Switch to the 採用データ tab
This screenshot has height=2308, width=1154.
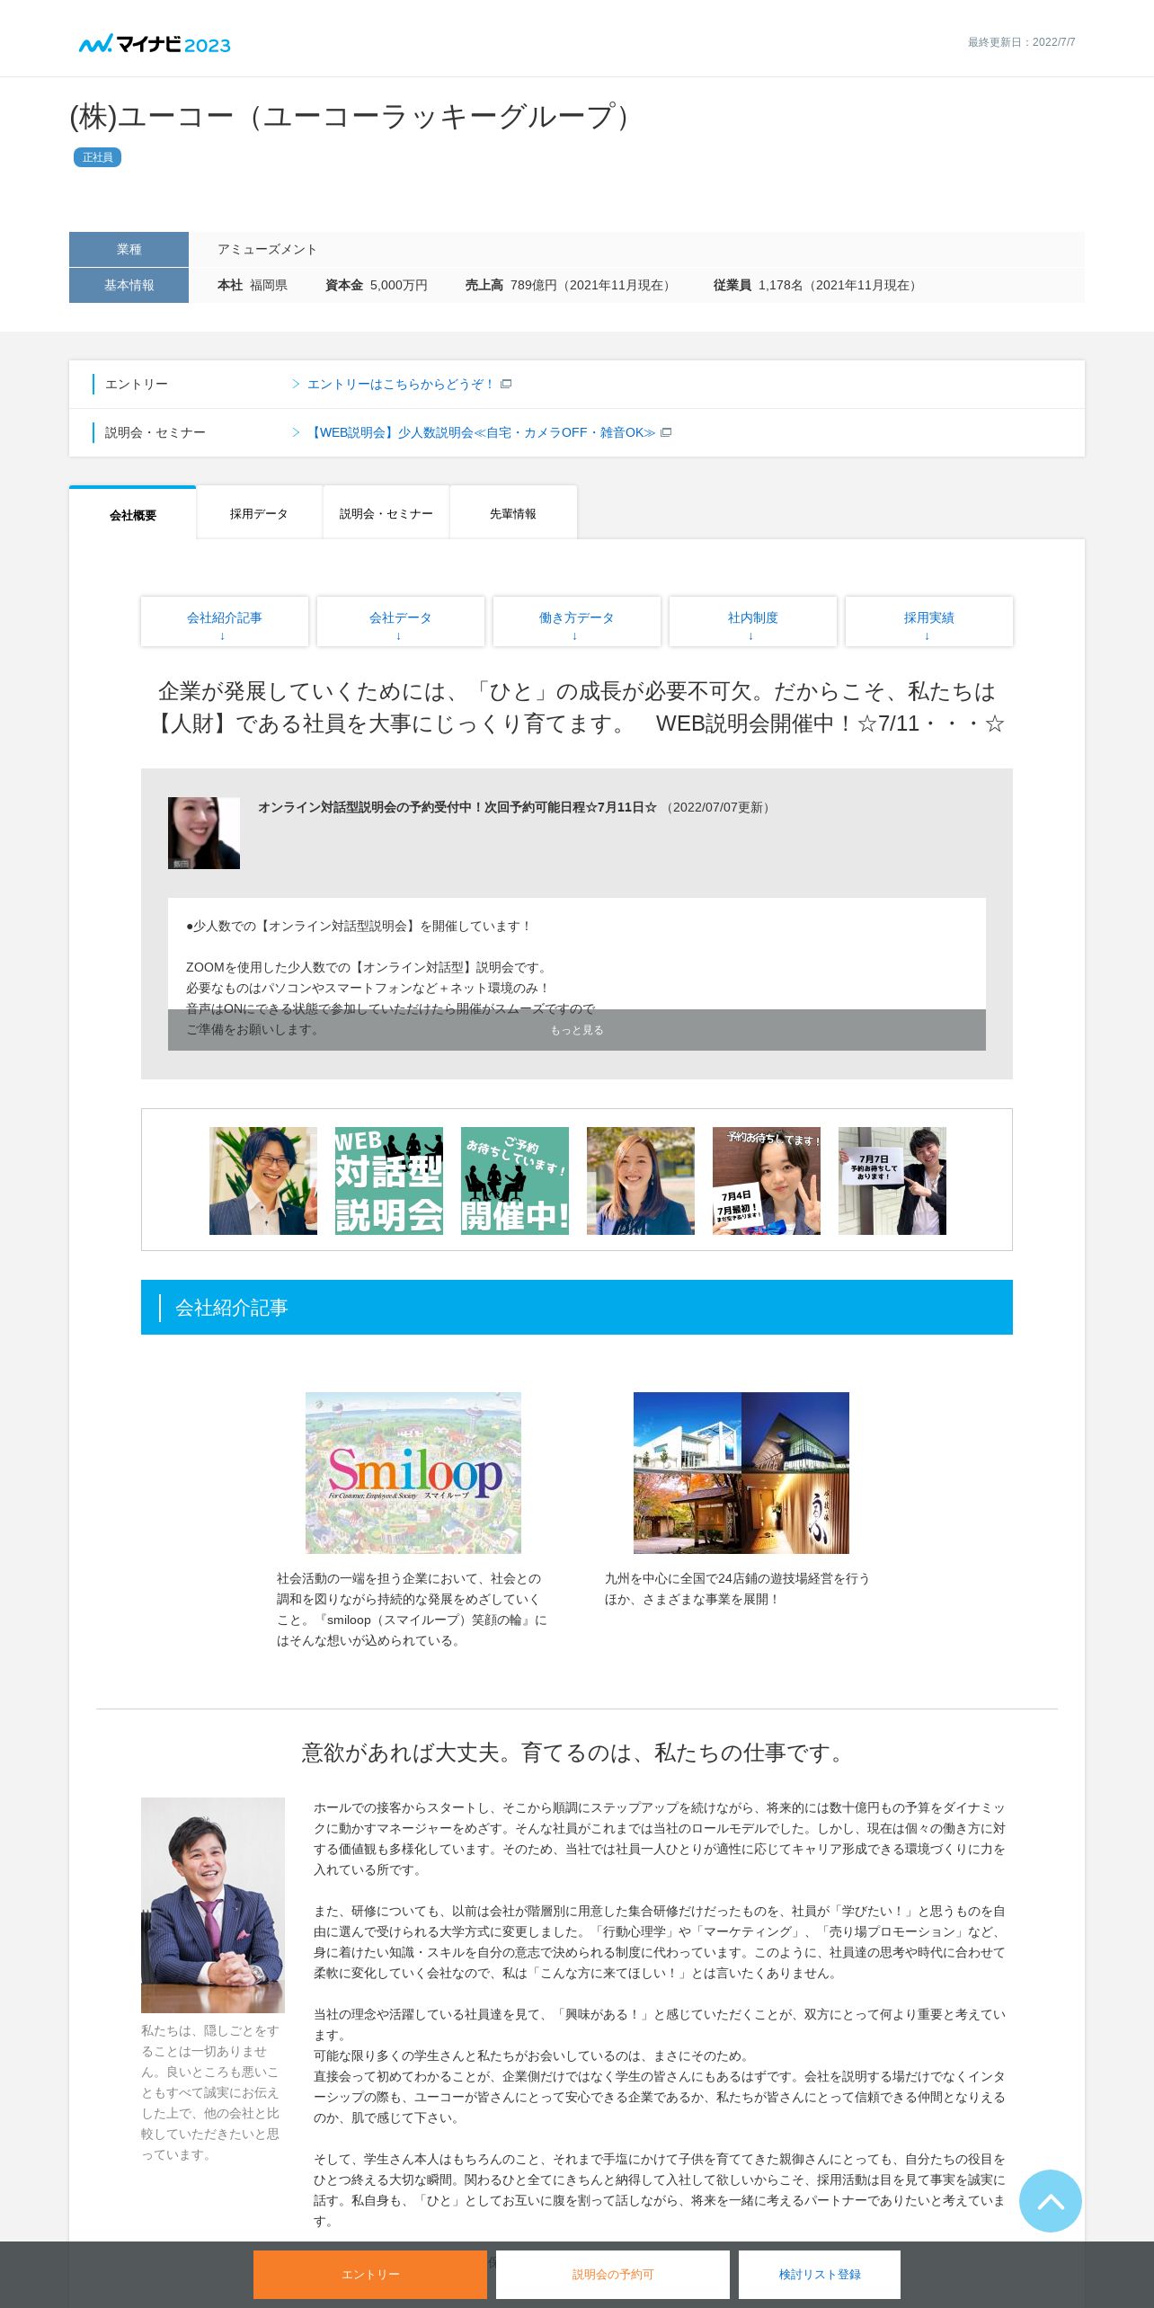click(259, 513)
